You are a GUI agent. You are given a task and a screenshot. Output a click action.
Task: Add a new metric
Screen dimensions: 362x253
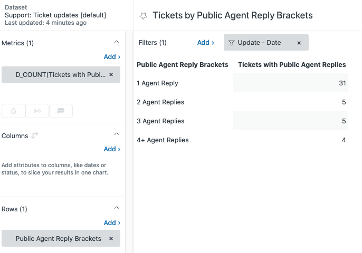point(112,57)
